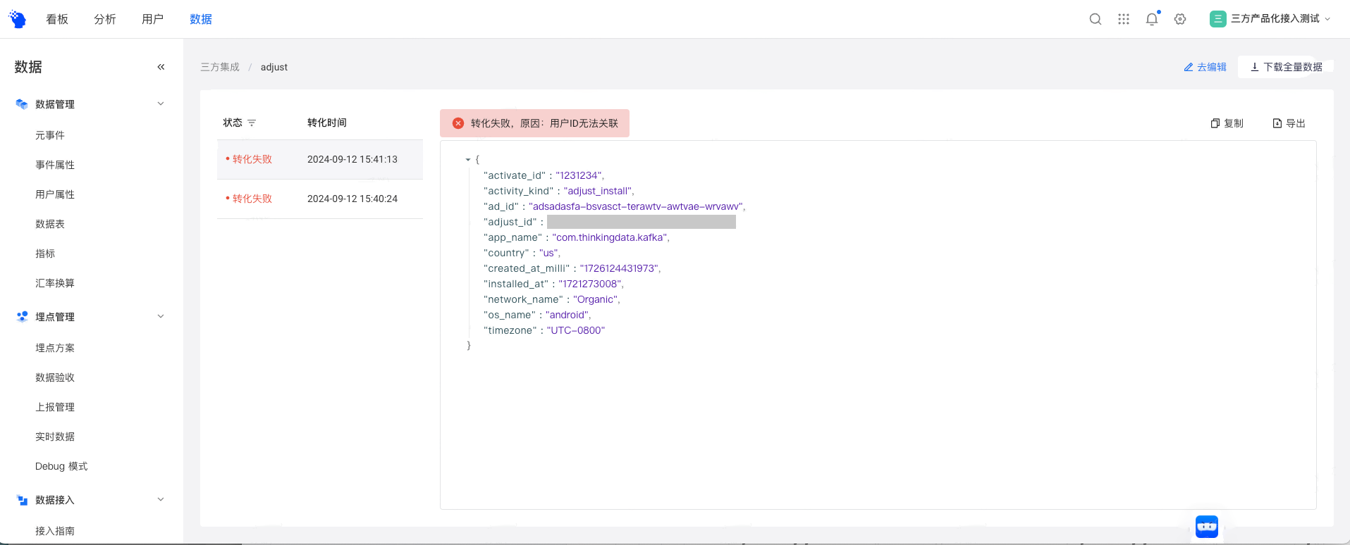Image resolution: width=1350 pixels, height=545 pixels.
Task: Open the settings gear icon
Action: 1180,19
